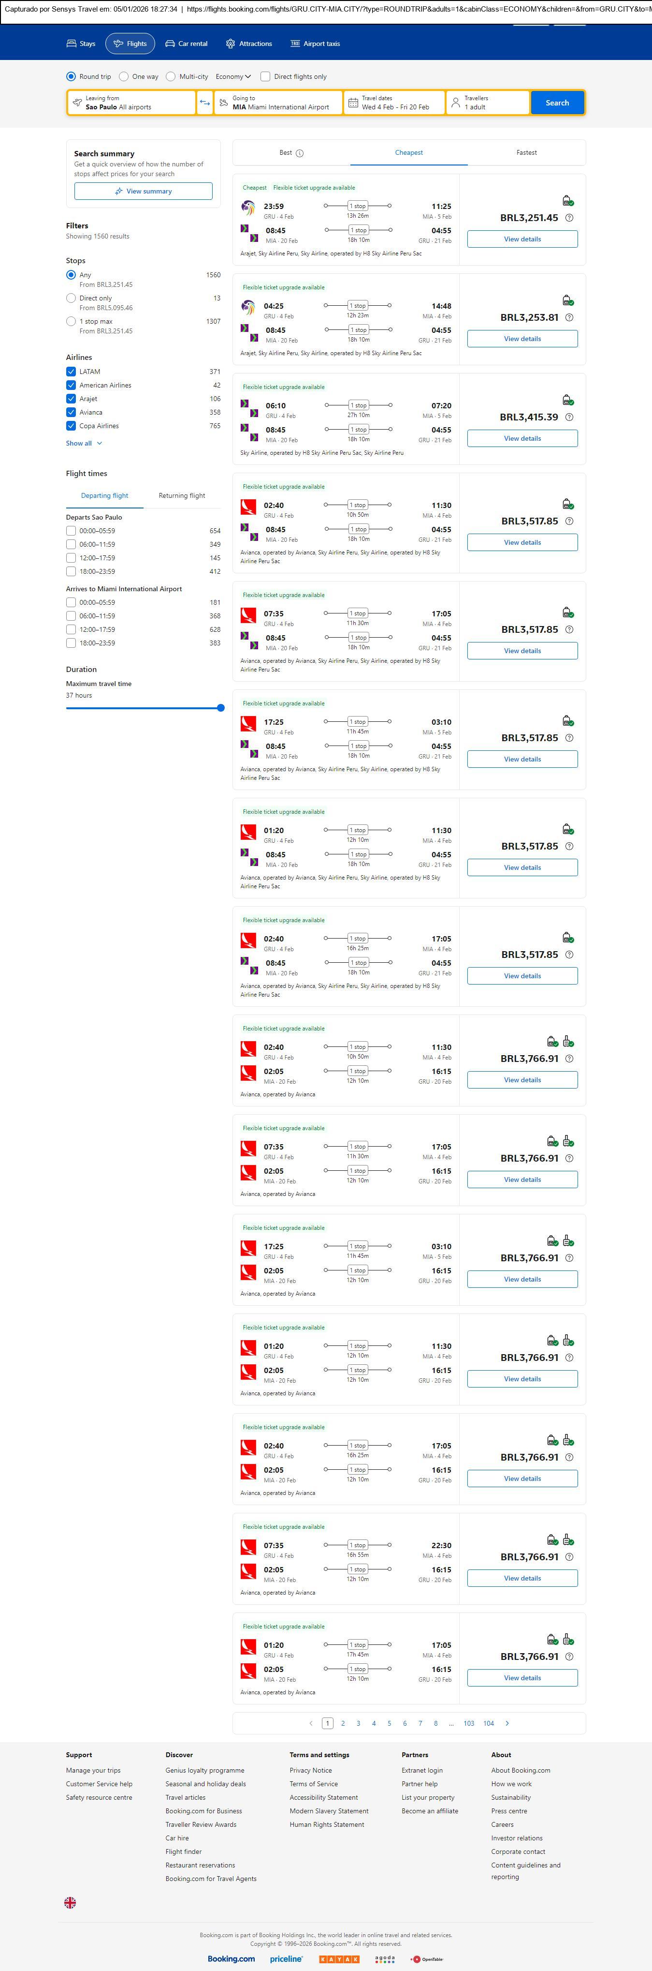
Task: Switch to the Returning flight tab
Action: click(181, 496)
